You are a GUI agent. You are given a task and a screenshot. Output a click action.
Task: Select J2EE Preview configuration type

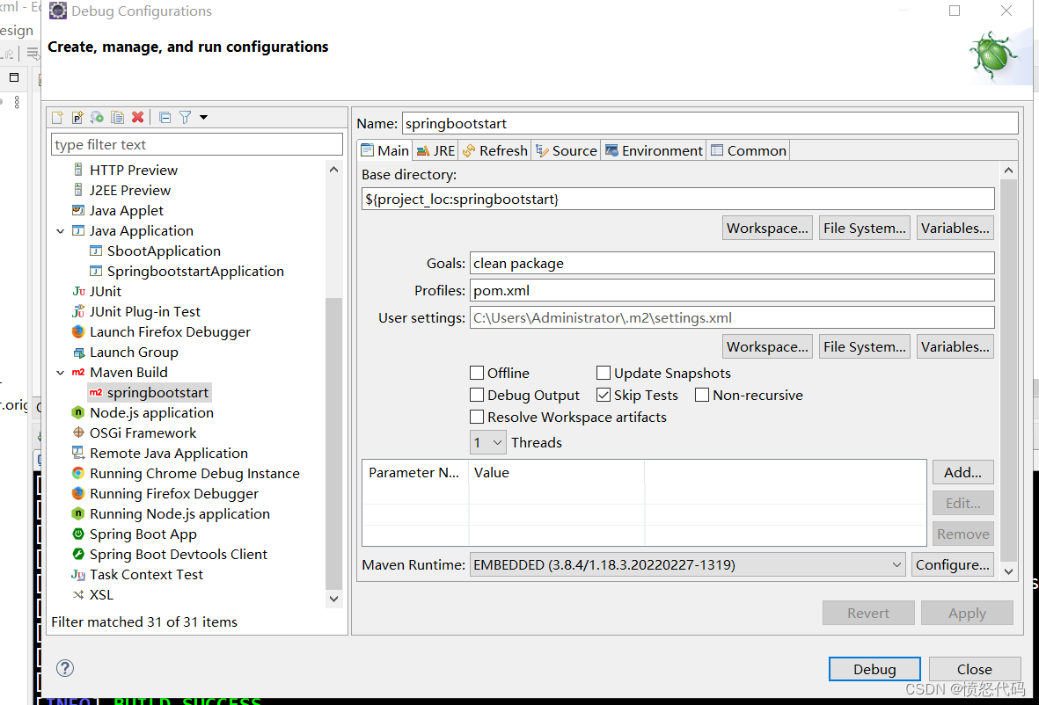tap(130, 191)
